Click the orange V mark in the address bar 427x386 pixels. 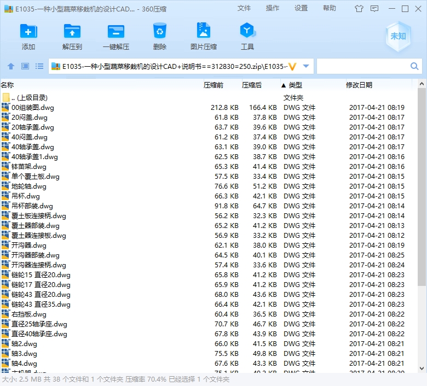(292, 66)
